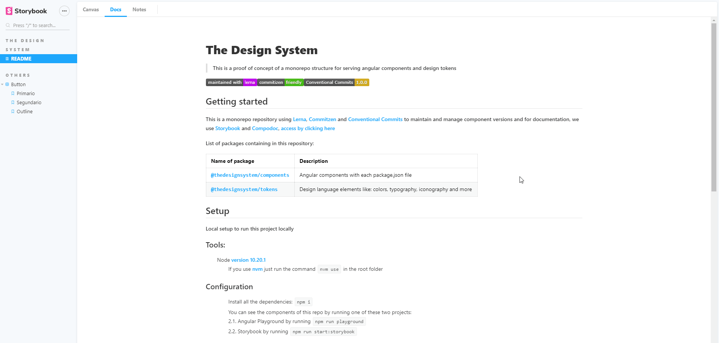The height and width of the screenshot is (343, 719).
Task: Click 'access by clicking here' link
Action: [x=308, y=128]
